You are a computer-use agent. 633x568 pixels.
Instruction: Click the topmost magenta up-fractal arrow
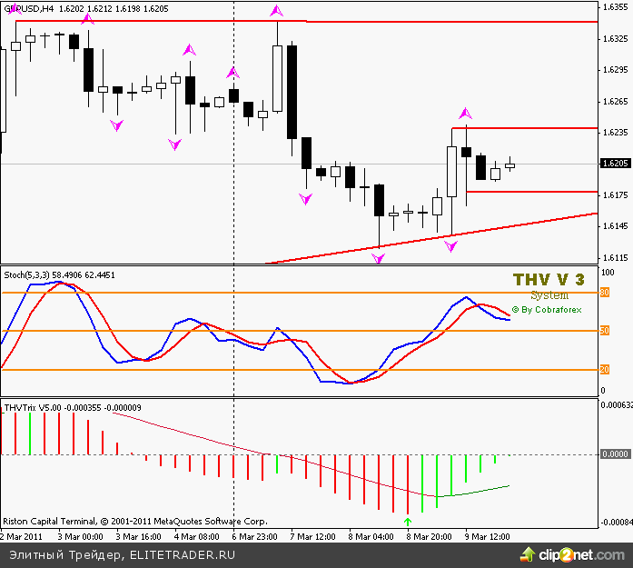coord(277,11)
